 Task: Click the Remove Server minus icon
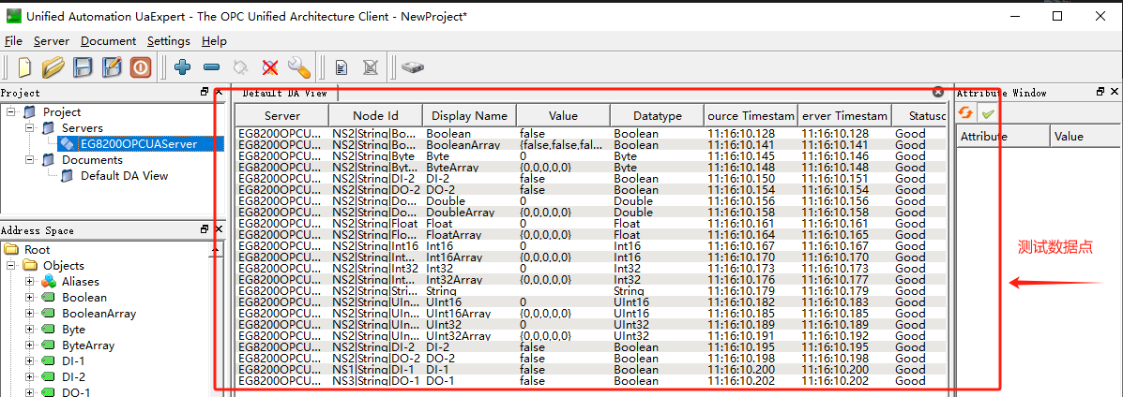pos(211,67)
